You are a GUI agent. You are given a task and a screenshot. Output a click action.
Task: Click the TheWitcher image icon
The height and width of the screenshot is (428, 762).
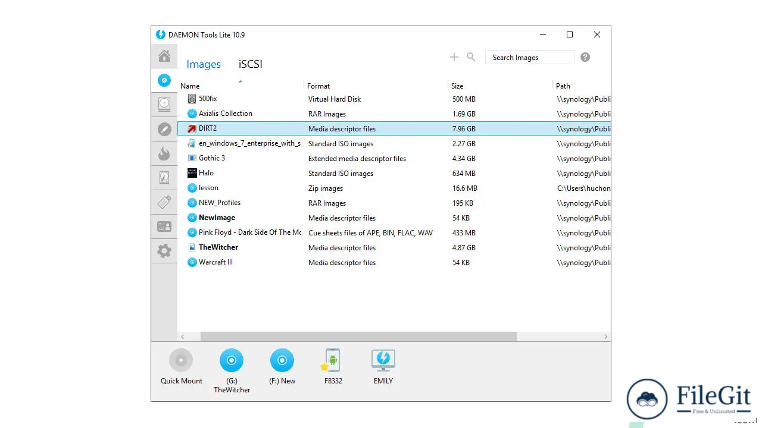pos(192,247)
